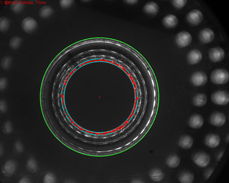Click the green circle's rightmost edge

coord(160,97)
